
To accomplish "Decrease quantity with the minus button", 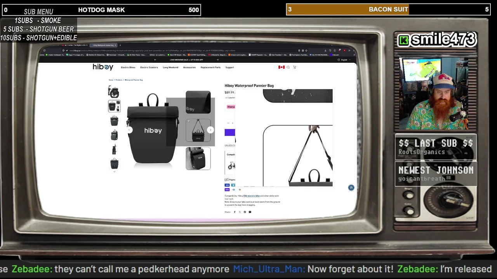I will (x=228, y=123).
